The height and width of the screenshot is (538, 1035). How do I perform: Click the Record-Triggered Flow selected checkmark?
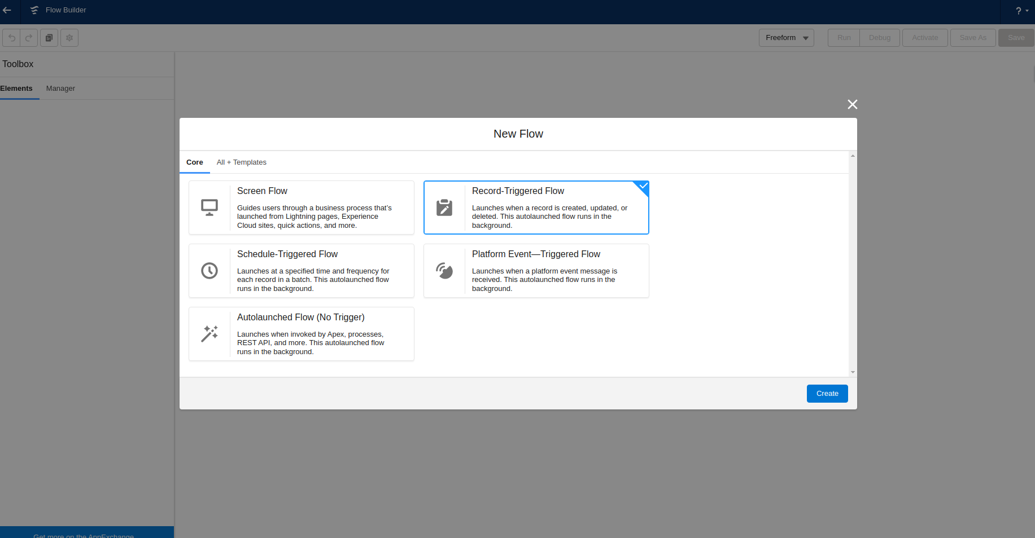tap(643, 186)
